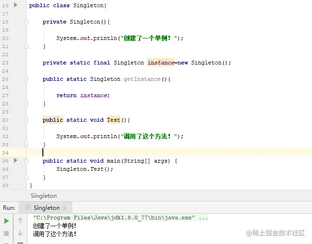Collapse the main method at line 35

pos(26,161)
